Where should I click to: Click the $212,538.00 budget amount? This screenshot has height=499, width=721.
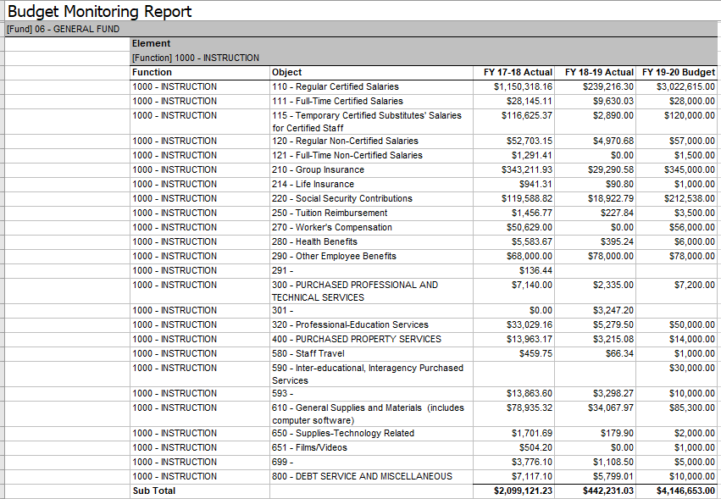(x=690, y=199)
